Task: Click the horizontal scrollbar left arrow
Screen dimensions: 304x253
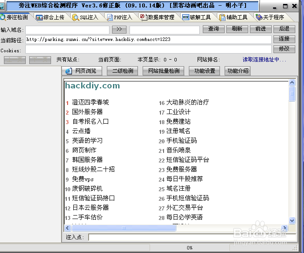Action: click(67, 228)
